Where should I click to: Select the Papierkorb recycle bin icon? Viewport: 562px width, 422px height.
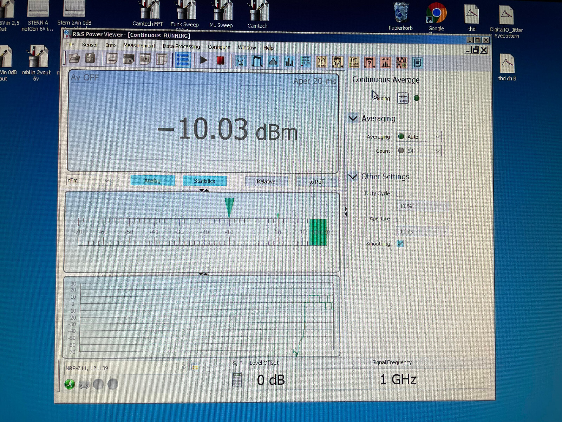(400, 17)
